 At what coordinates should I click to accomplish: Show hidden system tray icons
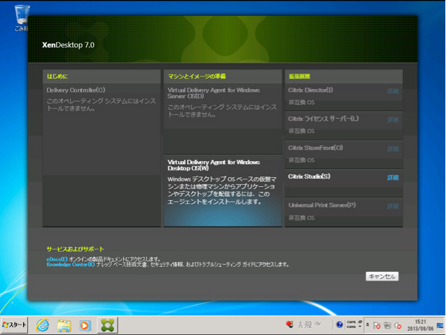point(367,325)
